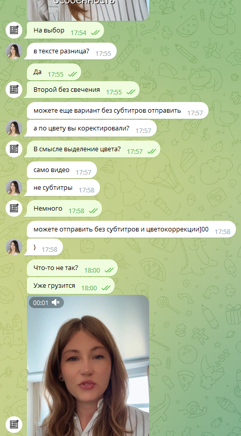Viewport: 241px width, 436px height.
Task: Click the message about 'без субтитров и цветокоррекции'
Action: point(131,229)
